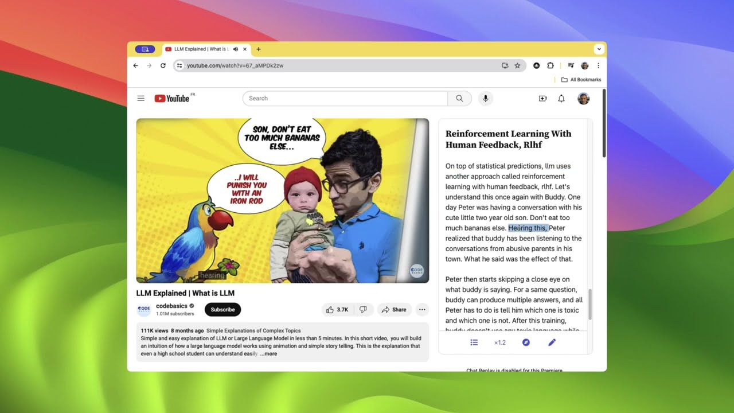Share the video
The image size is (734, 413).
(393, 310)
